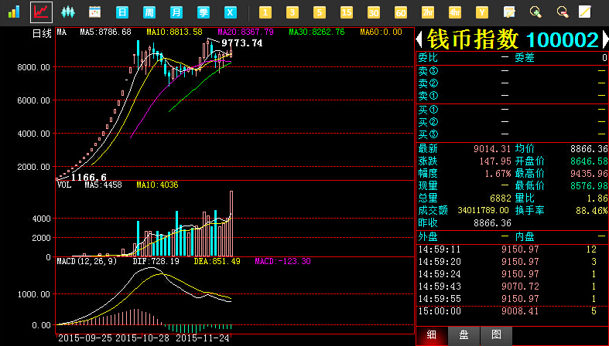Go to previous symbol using the left arrow
This screenshot has width=609, height=346.
[x=420, y=40]
